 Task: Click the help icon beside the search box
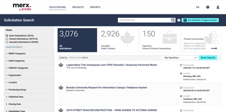click(179, 20)
